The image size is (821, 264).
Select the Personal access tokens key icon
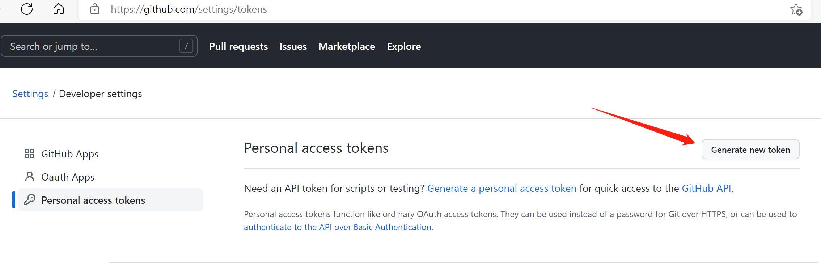tap(30, 200)
